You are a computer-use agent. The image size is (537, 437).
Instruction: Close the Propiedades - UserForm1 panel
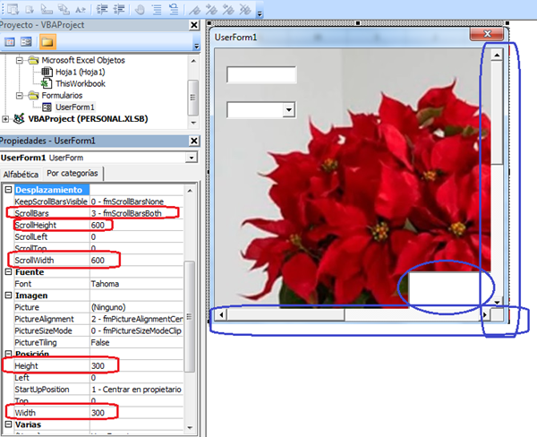tap(194, 141)
